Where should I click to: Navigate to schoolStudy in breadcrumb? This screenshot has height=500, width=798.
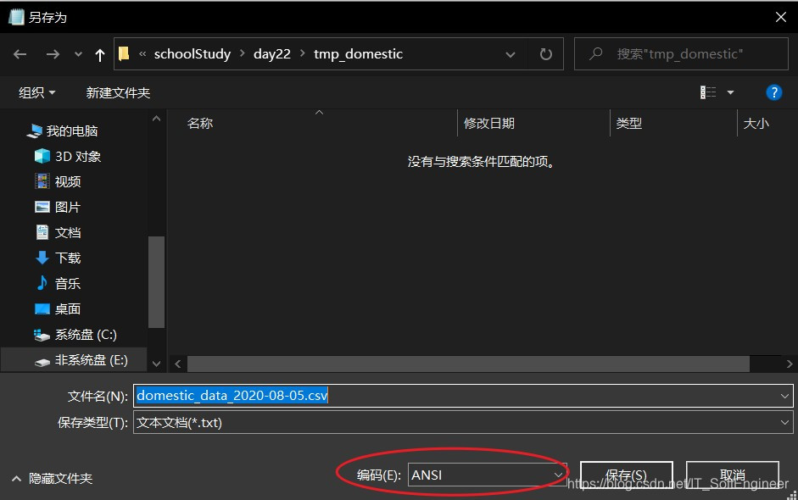(193, 54)
